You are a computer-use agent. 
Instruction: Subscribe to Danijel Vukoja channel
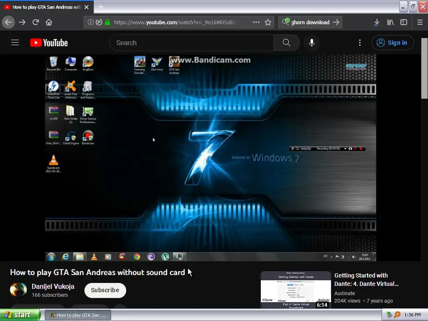(x=105, y=290)
